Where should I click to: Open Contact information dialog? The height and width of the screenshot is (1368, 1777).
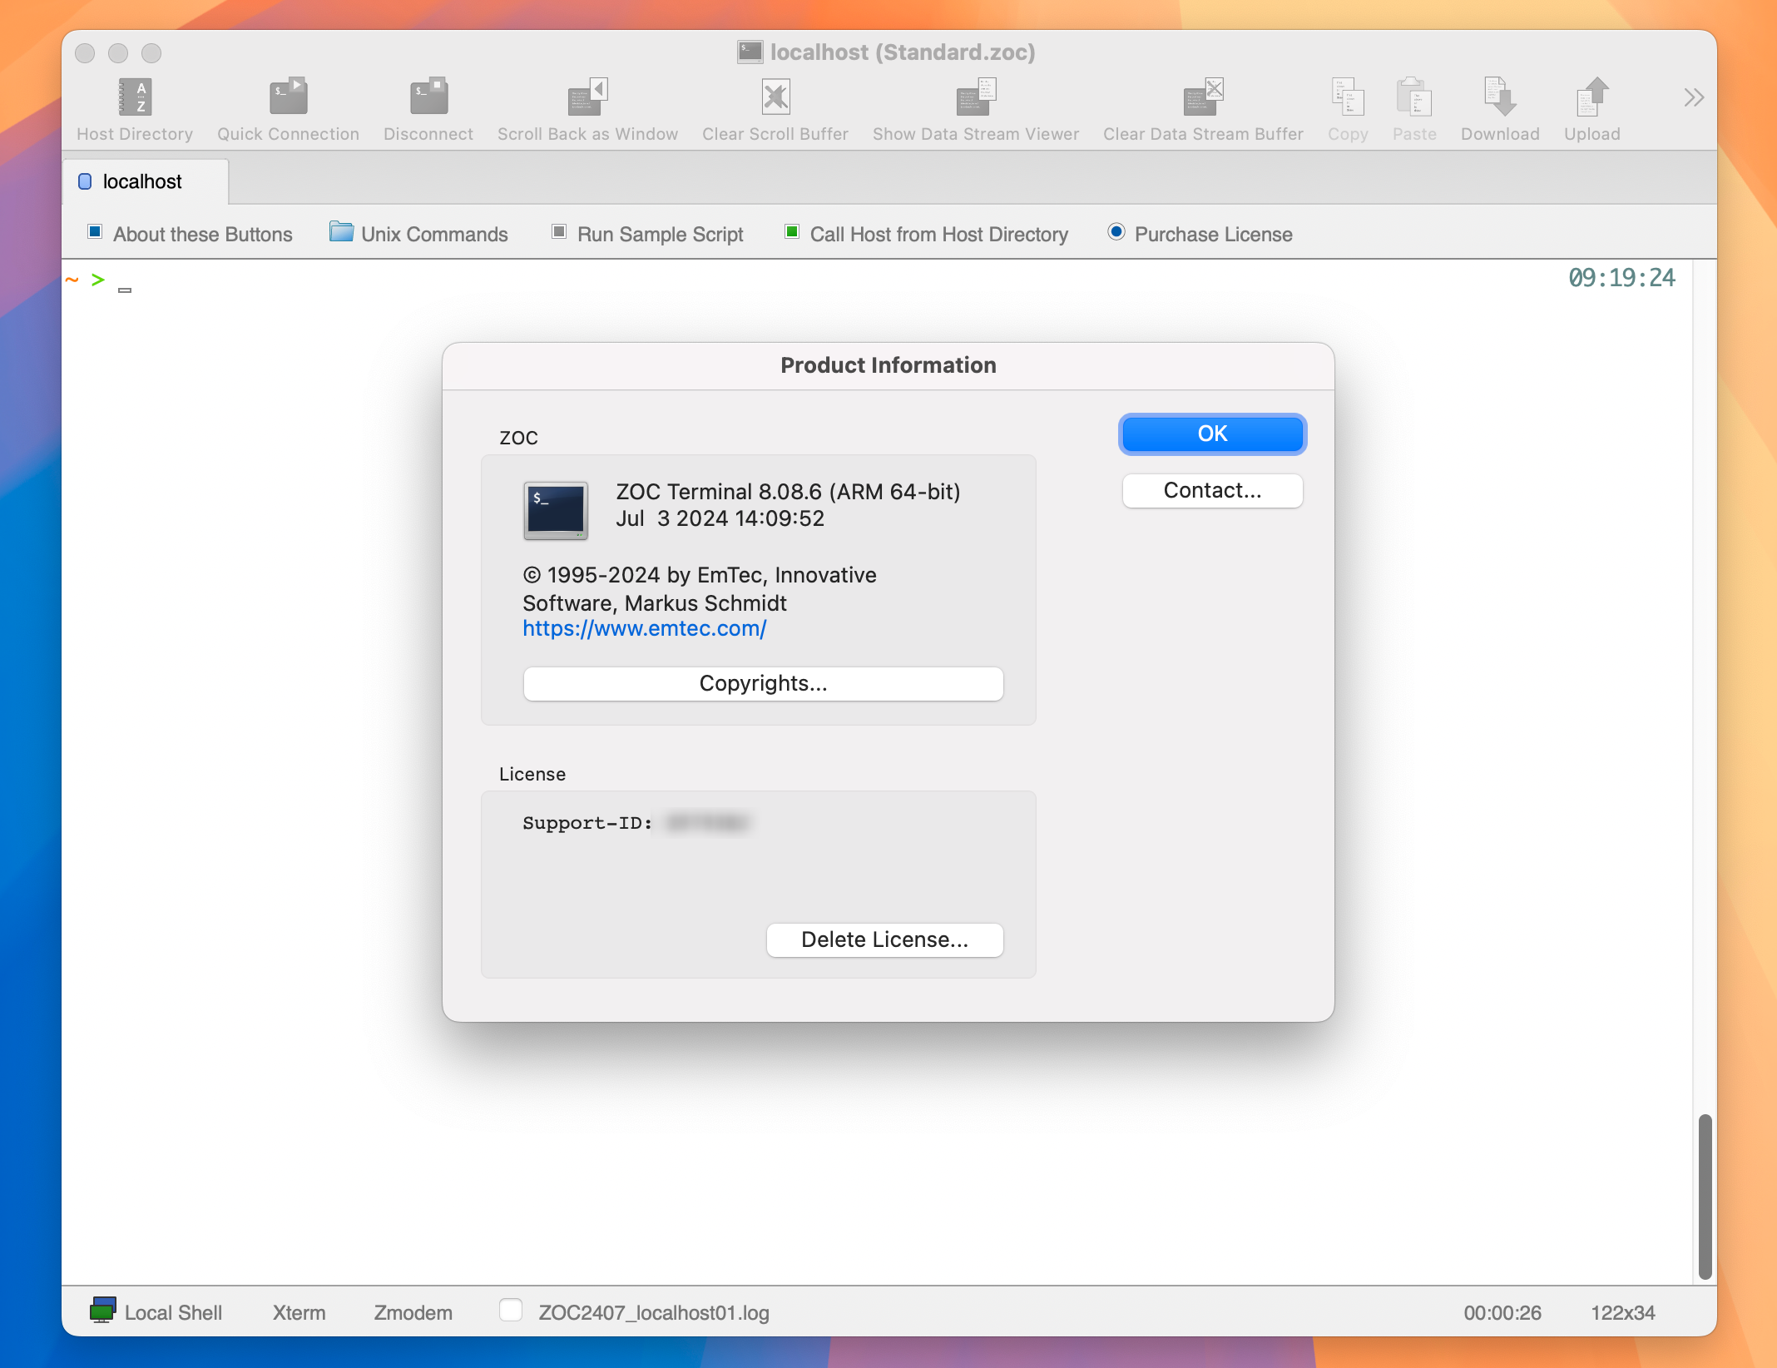tap(1211, 490)
